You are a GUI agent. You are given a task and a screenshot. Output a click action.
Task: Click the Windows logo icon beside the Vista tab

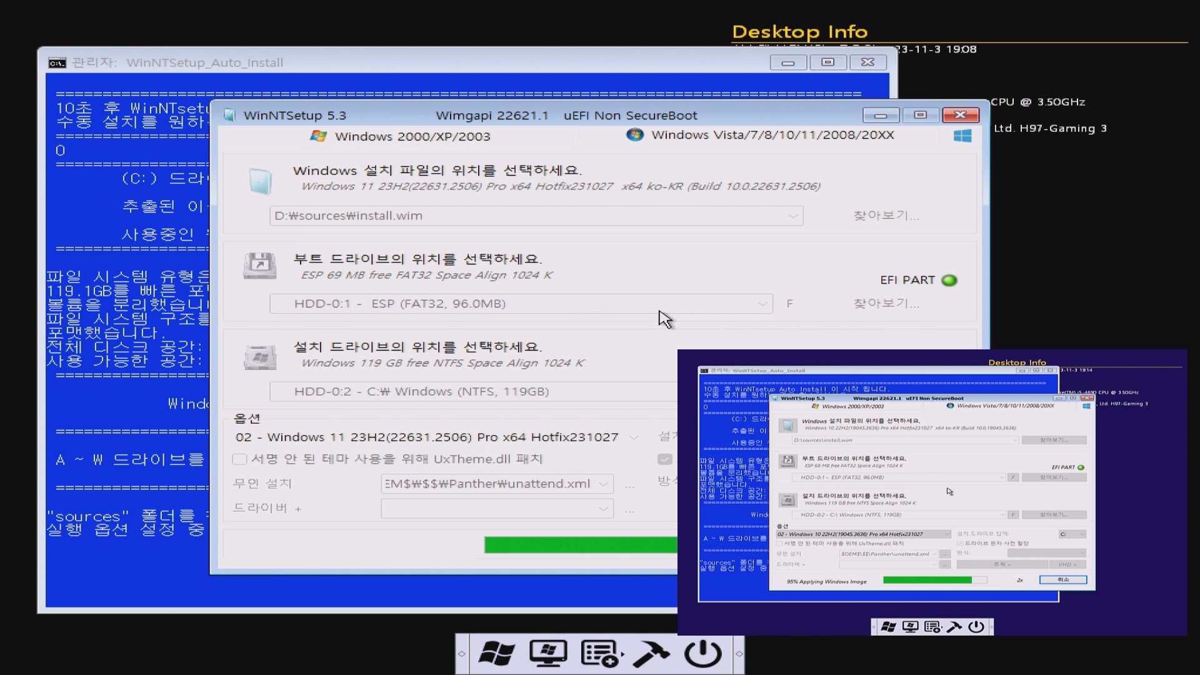962,136
